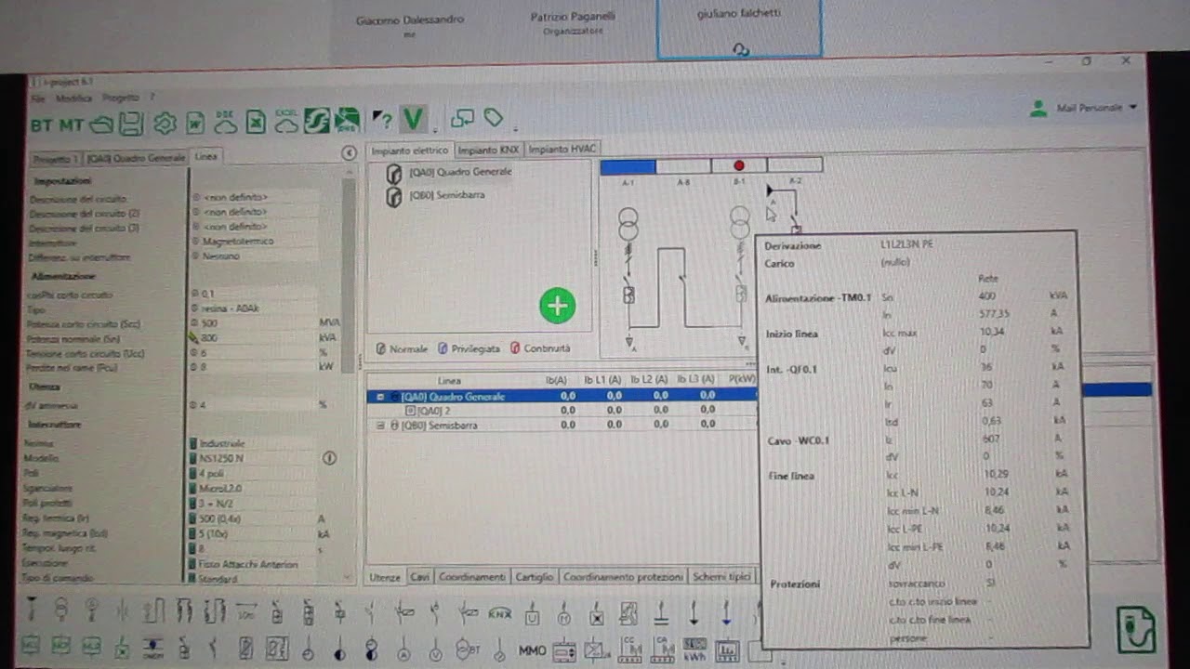The height and width of the screenshot is (669, 1190).
Task: Click the Potenza nominale (Sn) 800 field
Action: [253, 337]
